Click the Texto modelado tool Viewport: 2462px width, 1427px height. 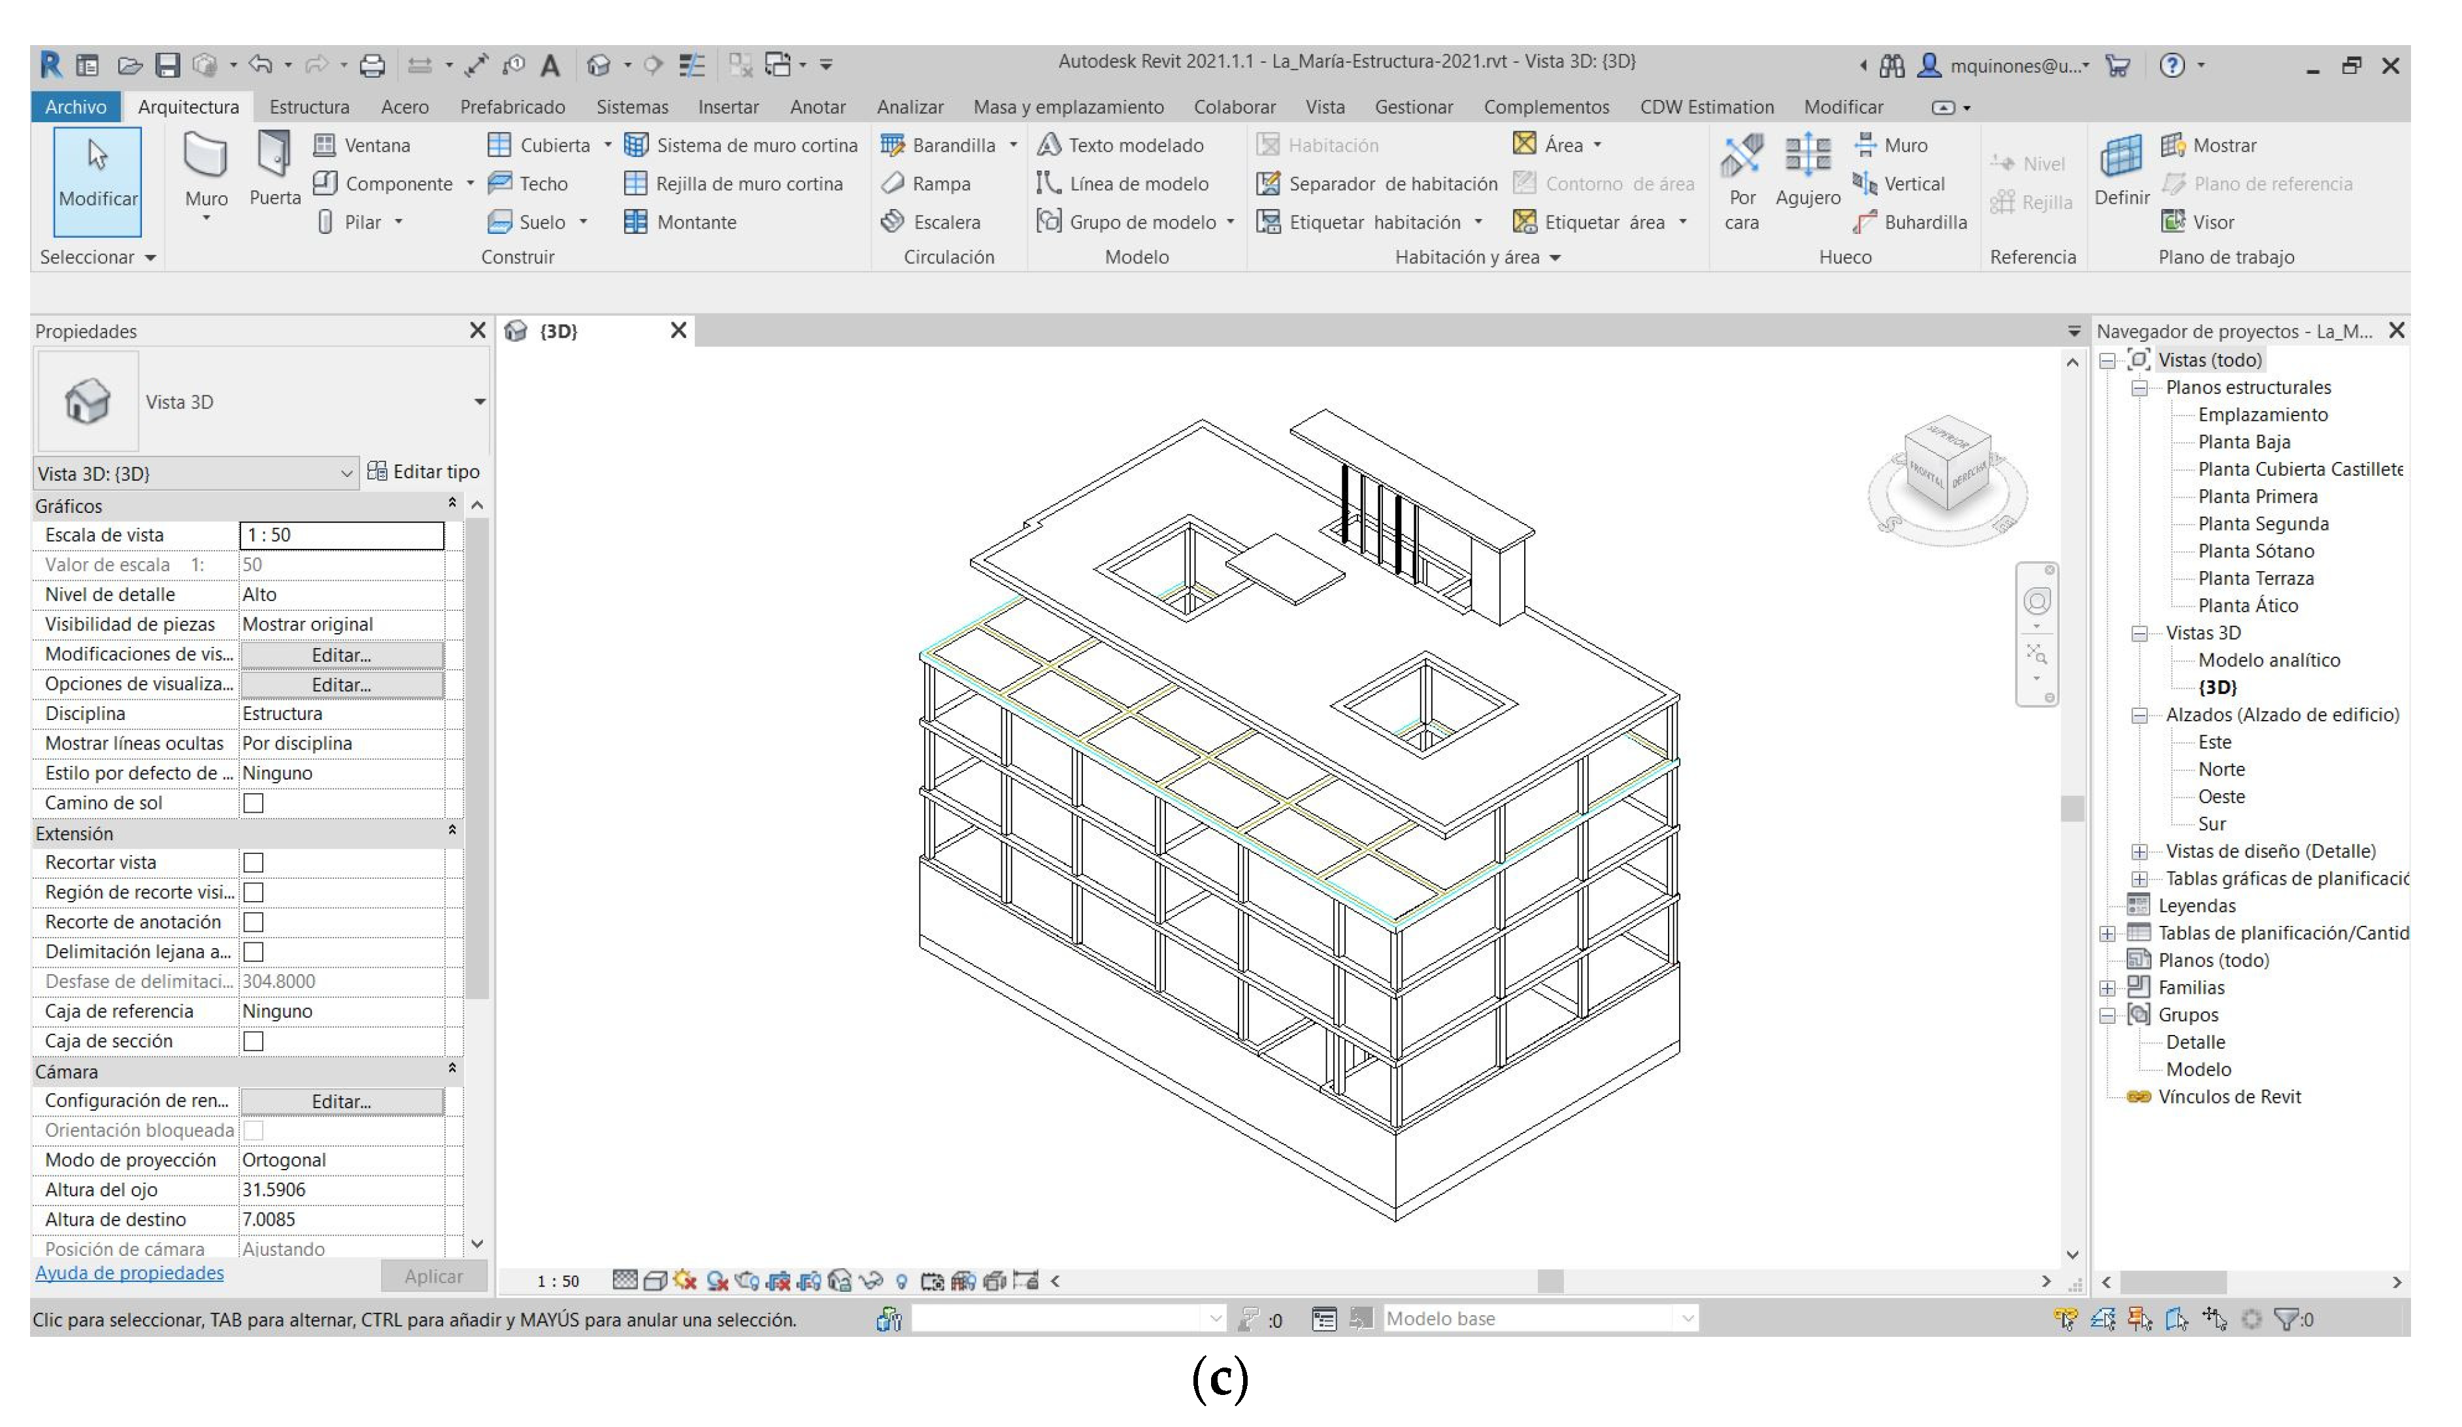pos(1121,146)
